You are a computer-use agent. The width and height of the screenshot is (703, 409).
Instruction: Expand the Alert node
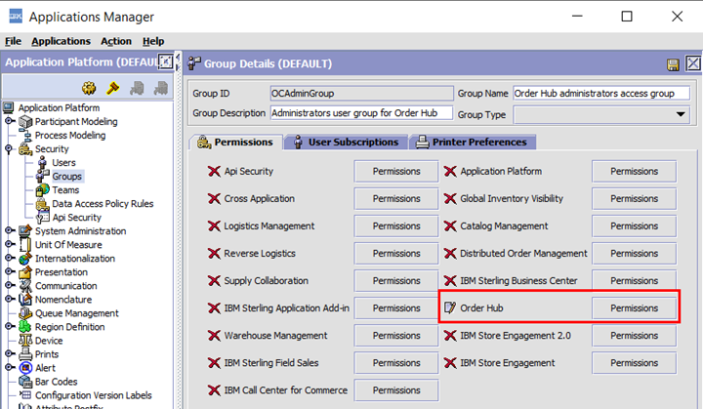(x=10, y=367)
